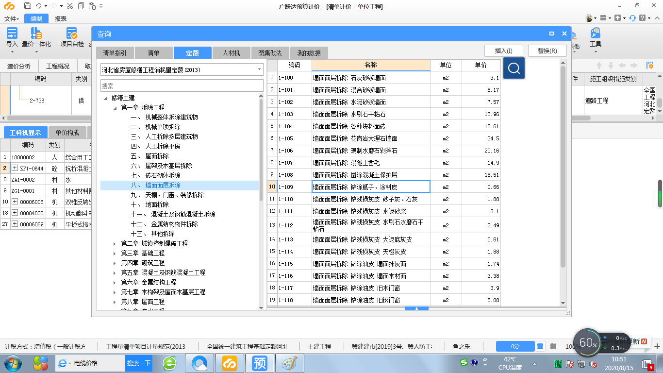Expand row ZF1-0644 plus box
This screenshot has height=373, width=663.
(15, 169)
